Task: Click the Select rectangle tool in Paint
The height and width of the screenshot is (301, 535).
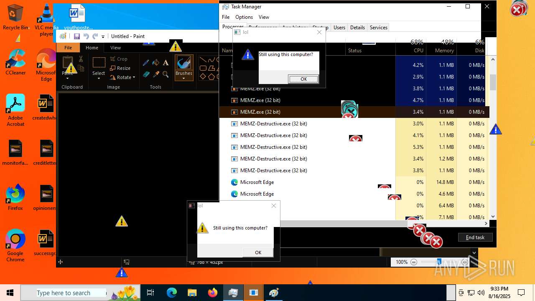Action: [x=99, y=63]
